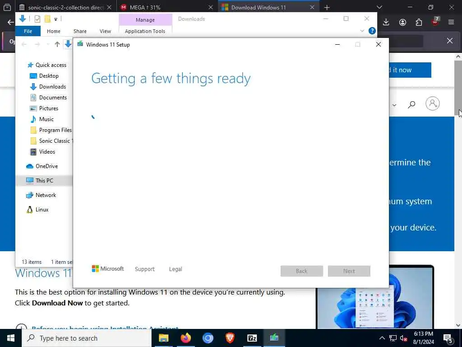Open browser Extensions puzzle icon
The height and width of the screenshot is (347, 462).
(x=419, y=22)
